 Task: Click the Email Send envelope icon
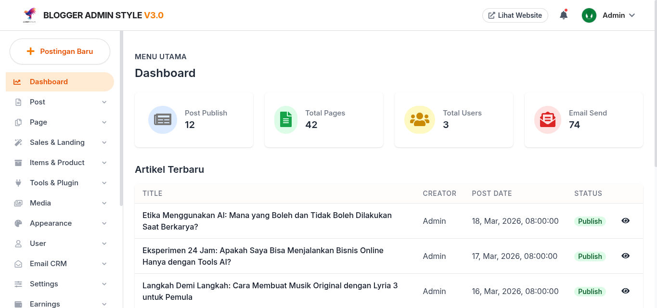[x=548, y=120]
